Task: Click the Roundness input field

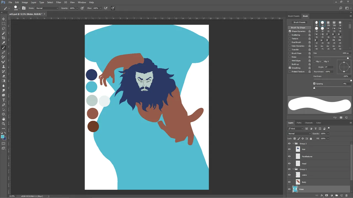Action: pos(329,71)
